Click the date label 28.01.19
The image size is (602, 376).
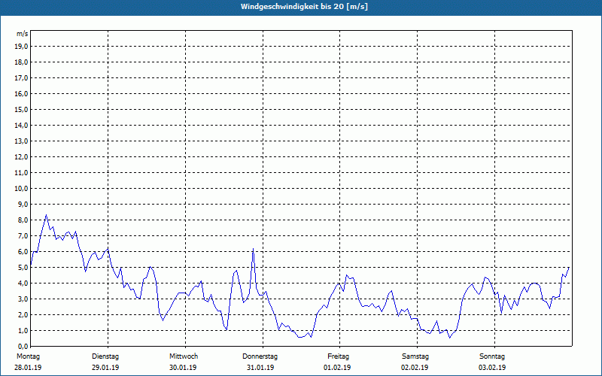[28, 368]
